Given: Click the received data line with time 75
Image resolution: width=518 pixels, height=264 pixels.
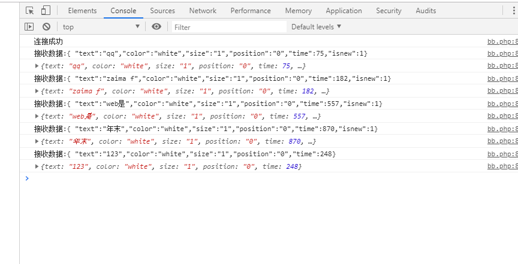Looking at the screenshot, I should coord(200,53).
